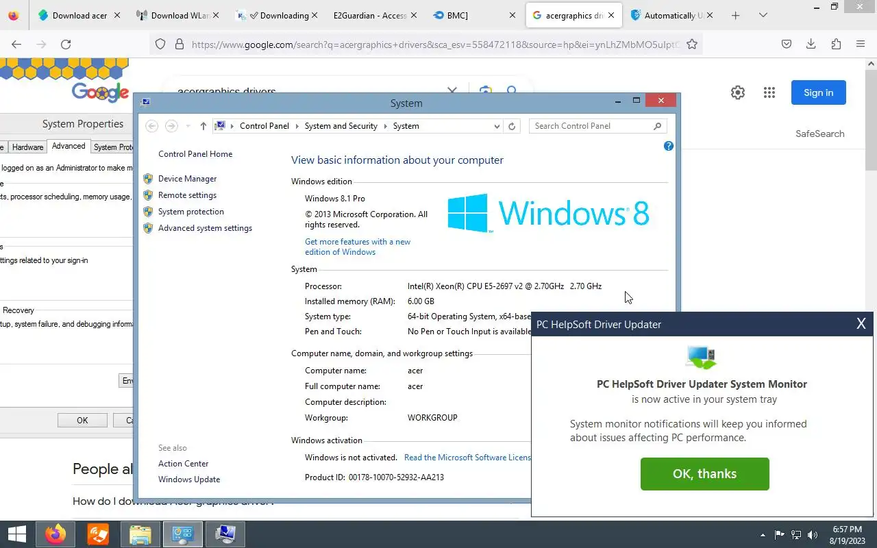Open Device Manager from System window sidebar

coord(187,179)
